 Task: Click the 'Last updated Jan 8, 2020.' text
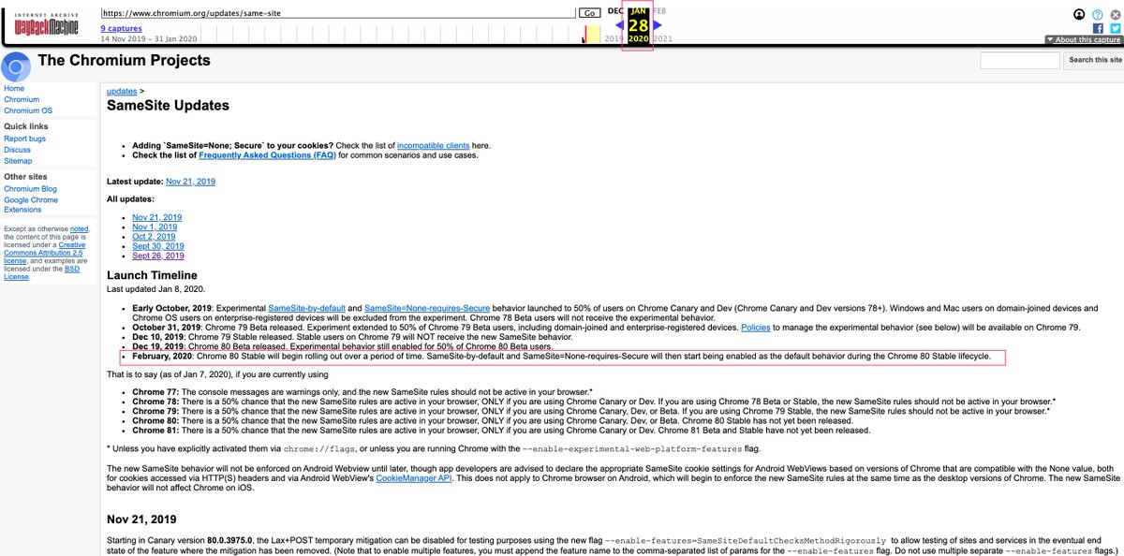pos(154,289)
